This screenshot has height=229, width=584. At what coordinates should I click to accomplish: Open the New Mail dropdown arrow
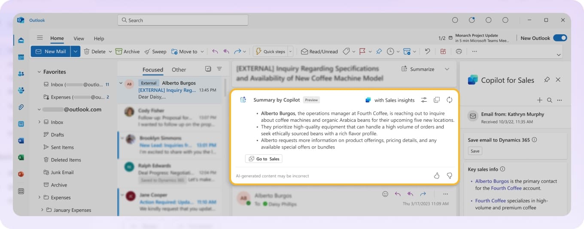point(76,51)
